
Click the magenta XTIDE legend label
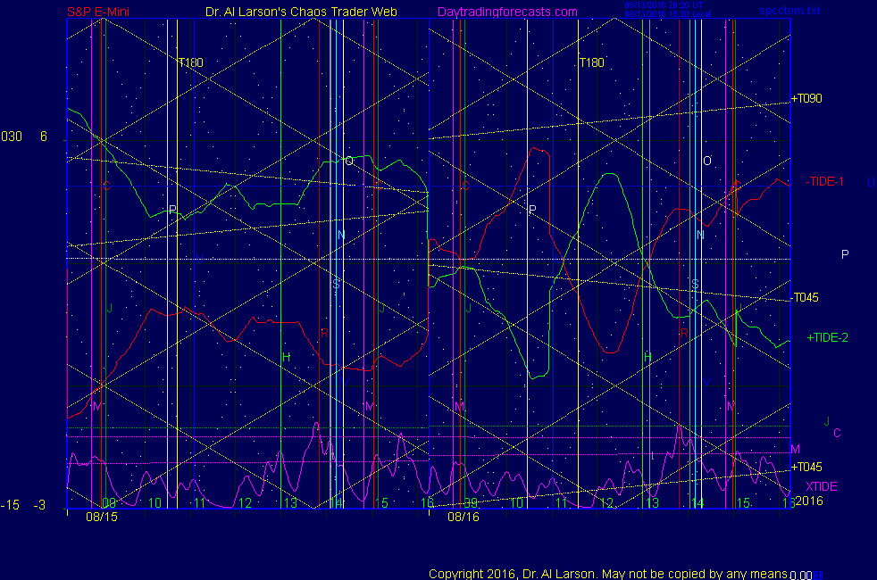[x=822, y=486]
